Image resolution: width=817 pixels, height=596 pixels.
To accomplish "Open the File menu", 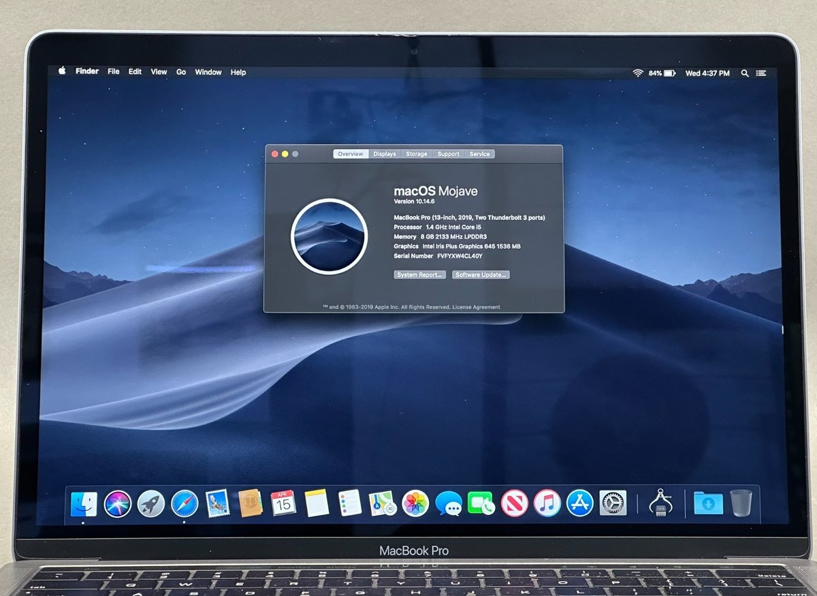I will [114, 72].
